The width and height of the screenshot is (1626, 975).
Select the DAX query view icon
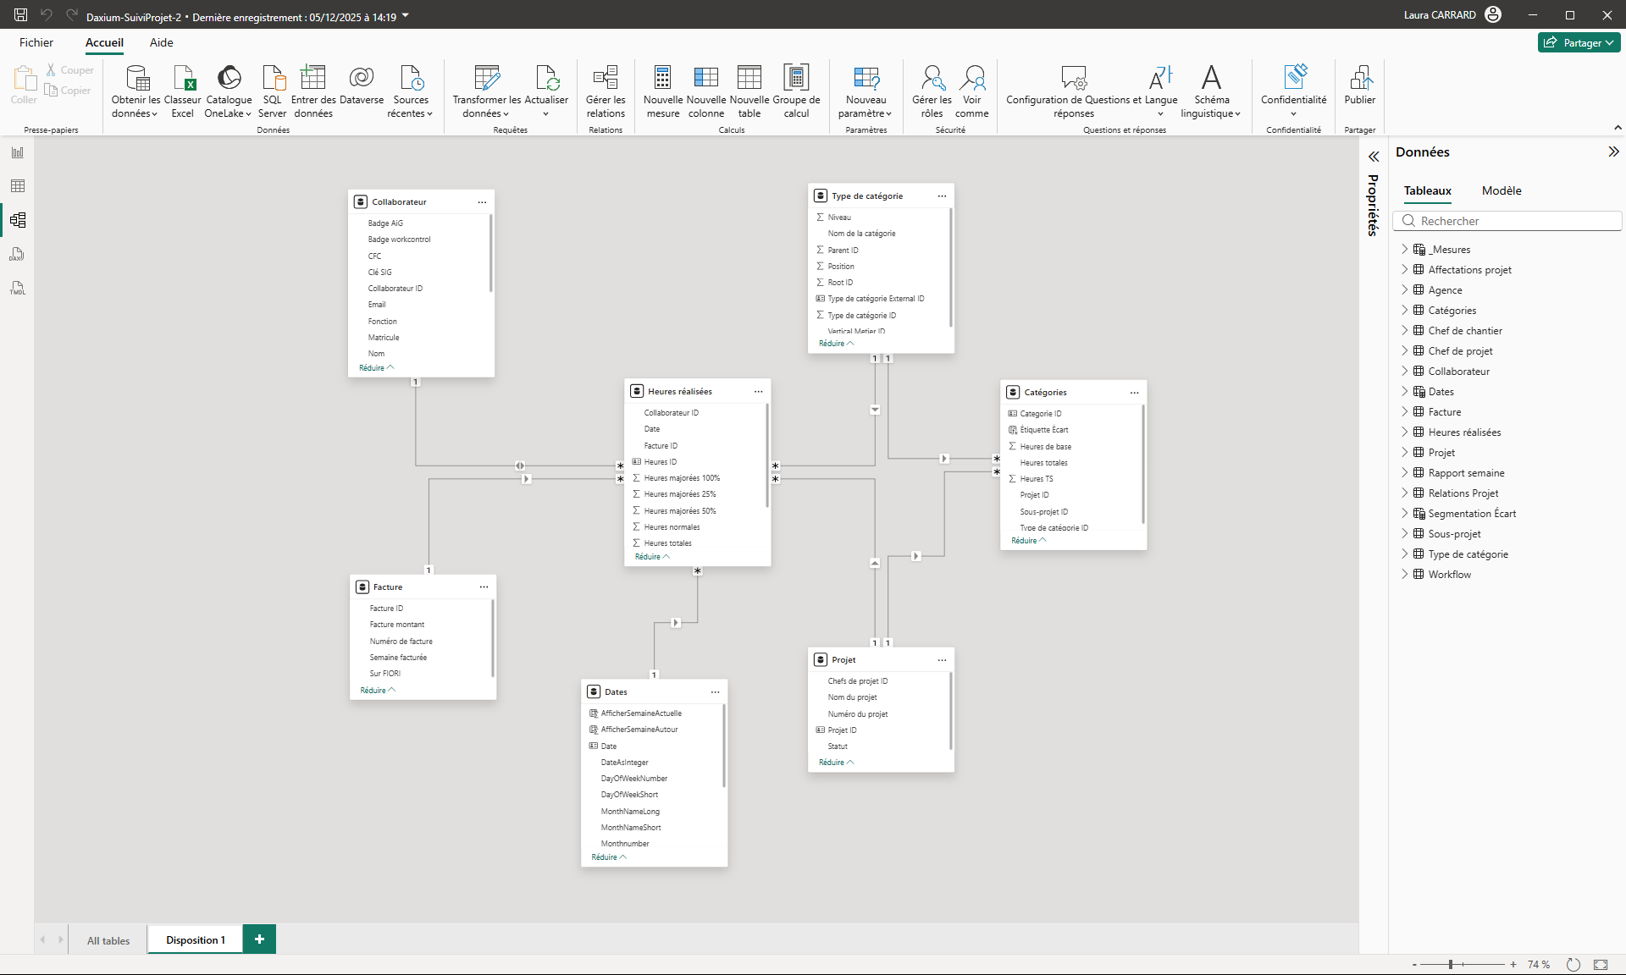(17, 254)
